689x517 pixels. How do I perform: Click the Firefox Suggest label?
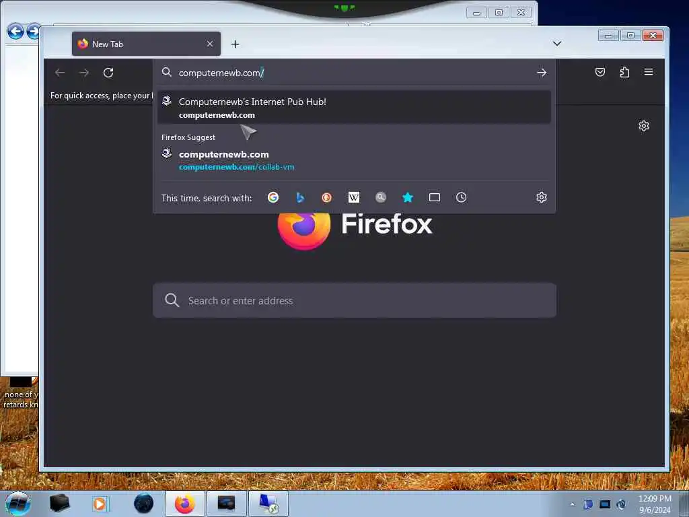pos(188,137)
